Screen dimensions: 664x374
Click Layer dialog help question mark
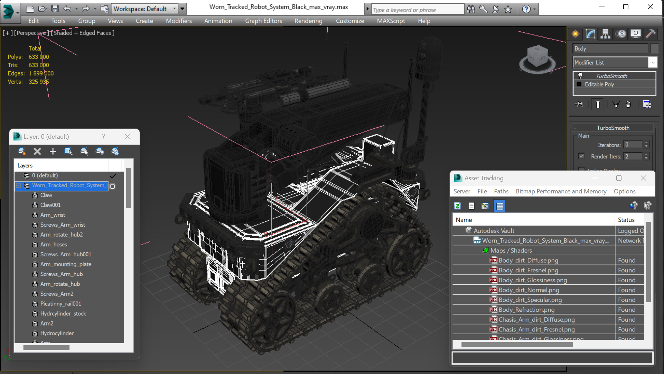[x=103, y=136]
